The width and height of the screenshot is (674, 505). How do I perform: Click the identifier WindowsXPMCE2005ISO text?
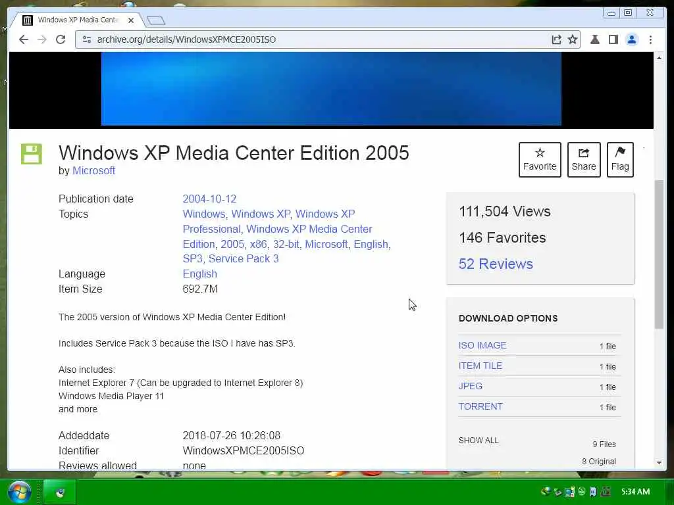(244, 450)
